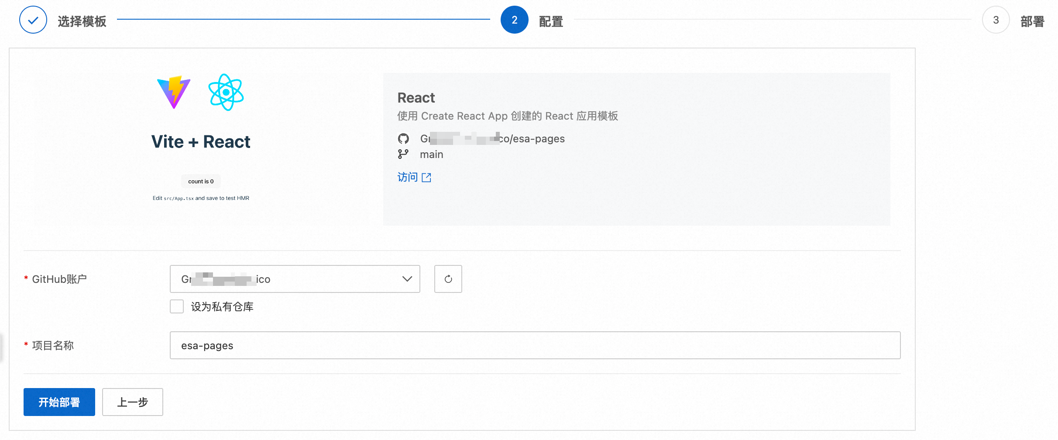
Task: Click the esa-pages repository path text
Action: tap(492, 139)
